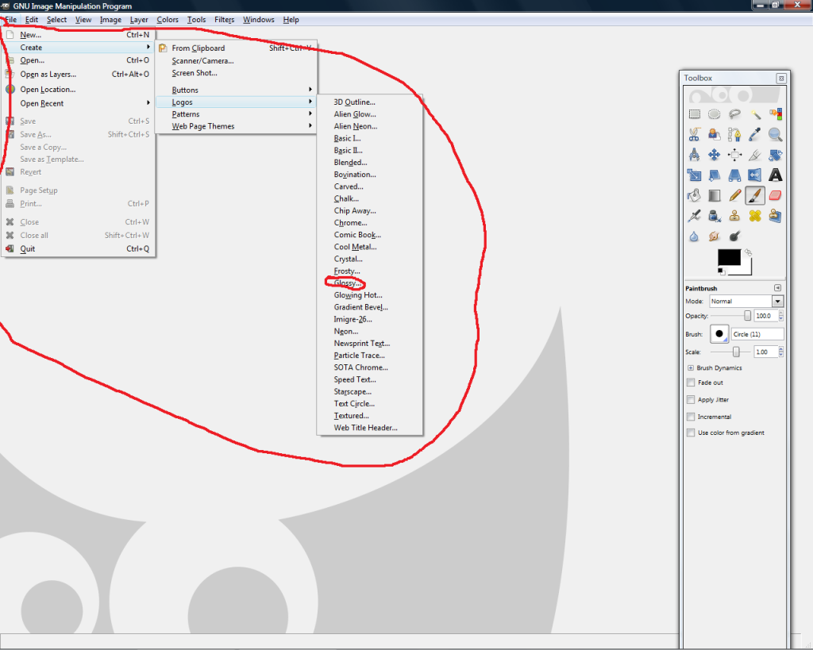Expand the Patterns submenu
The image size is (813, 650).
tap(237, 114)
